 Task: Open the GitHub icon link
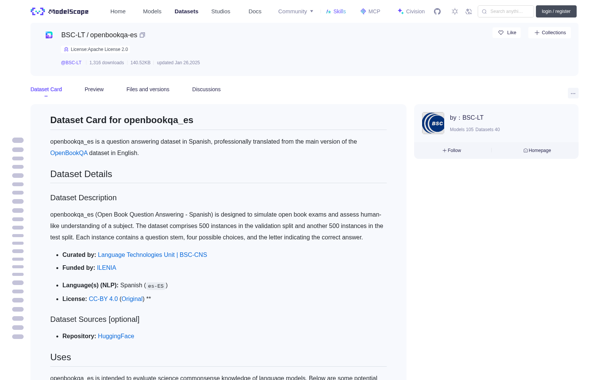pos(437,11)
